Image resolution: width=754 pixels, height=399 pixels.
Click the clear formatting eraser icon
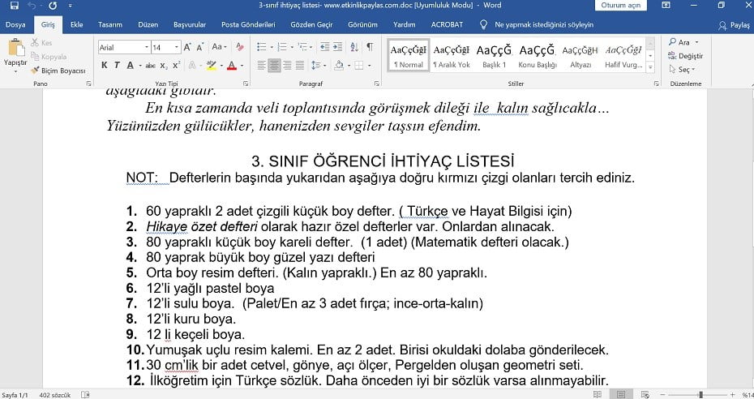pyautogui.click(x=239, y=46)
